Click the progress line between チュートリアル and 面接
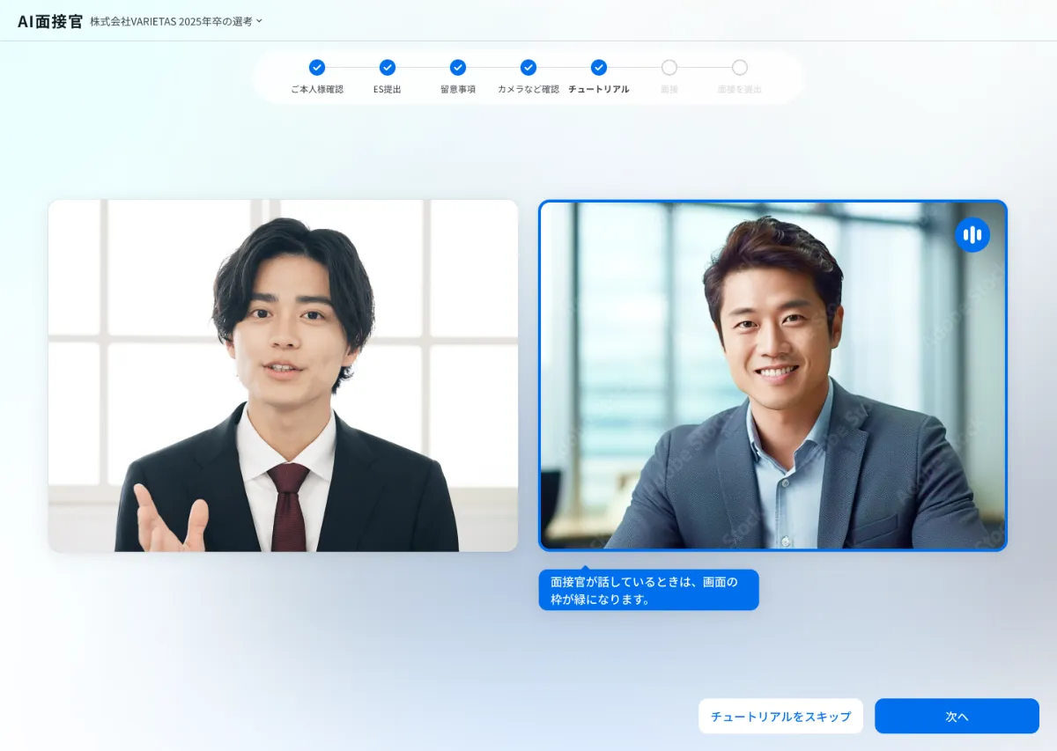 point(634,68)
